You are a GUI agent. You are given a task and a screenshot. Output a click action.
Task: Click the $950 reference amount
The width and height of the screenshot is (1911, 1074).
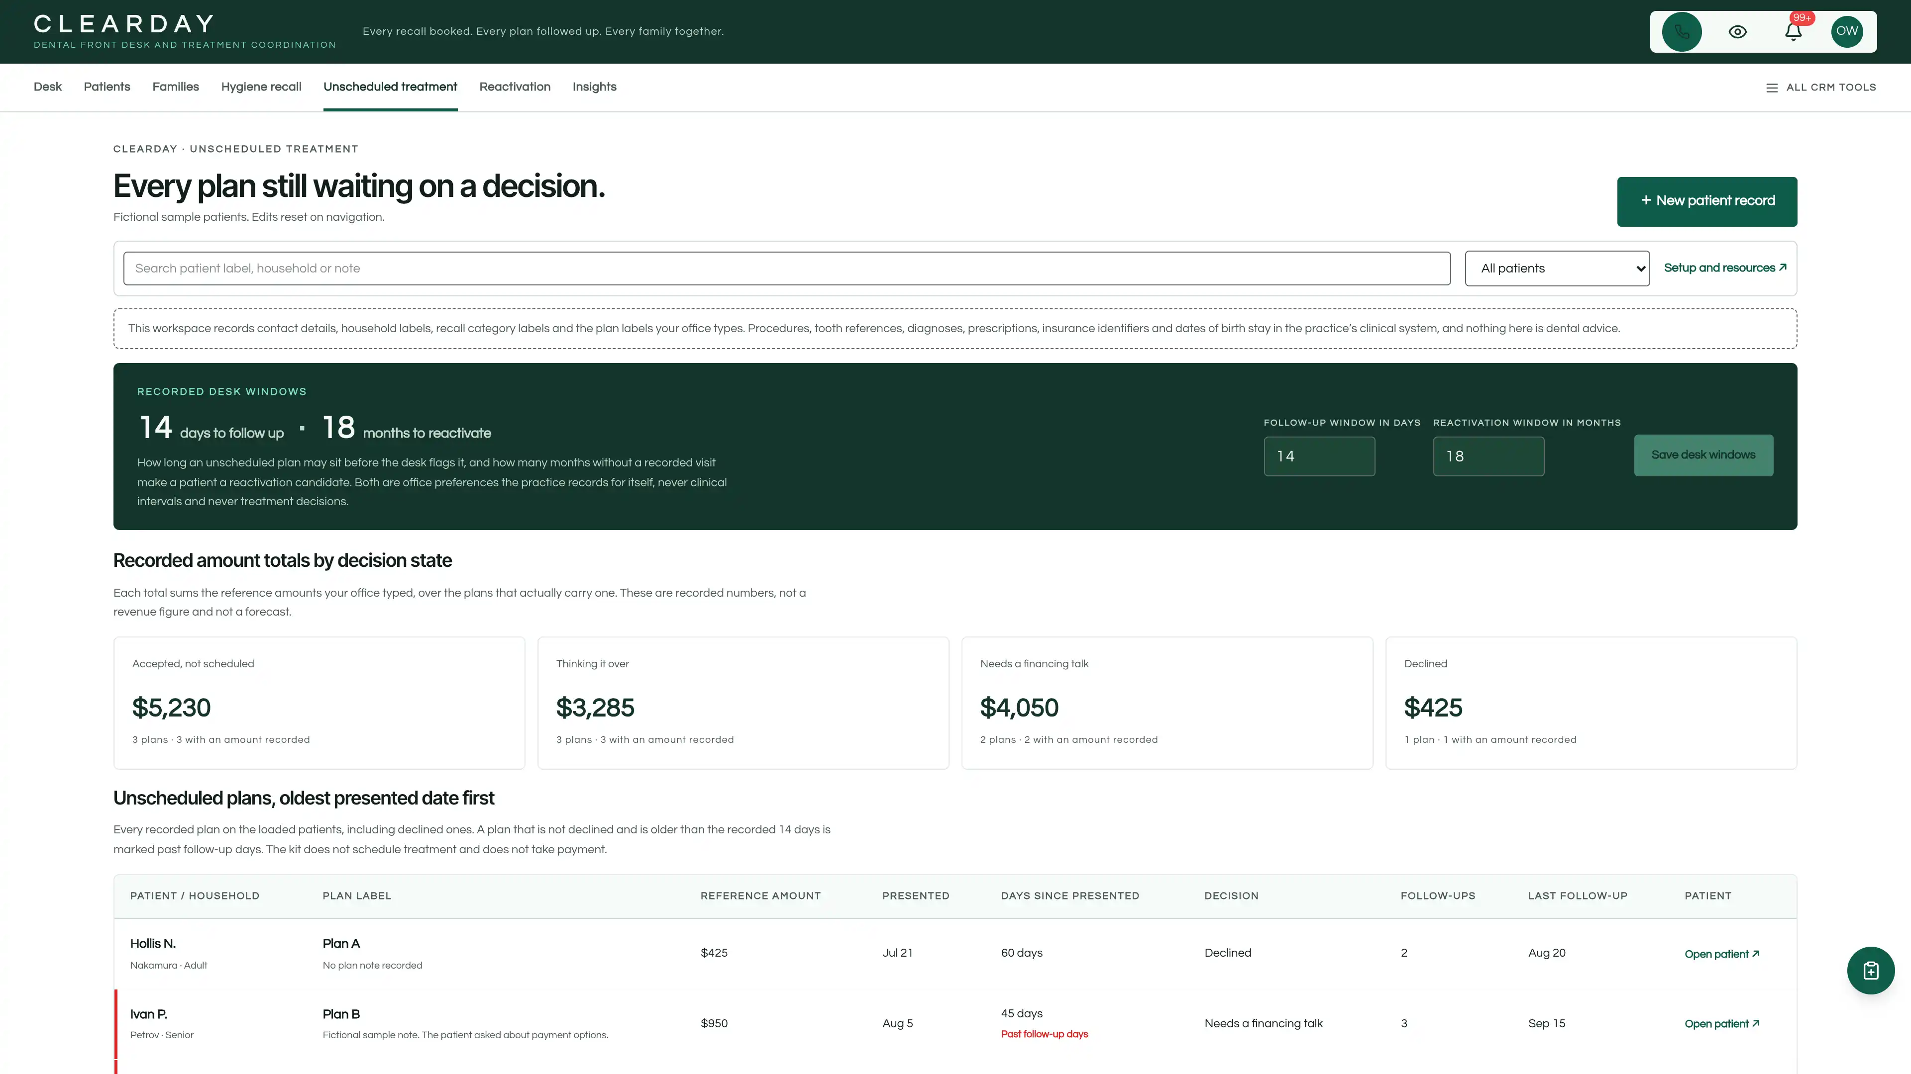pos(714,1024)
